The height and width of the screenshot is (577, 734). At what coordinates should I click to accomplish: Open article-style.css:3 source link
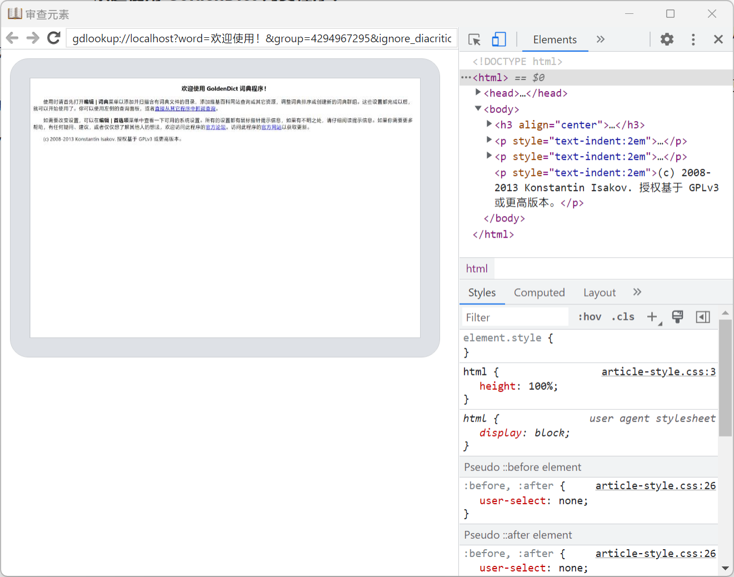[658, 372]
